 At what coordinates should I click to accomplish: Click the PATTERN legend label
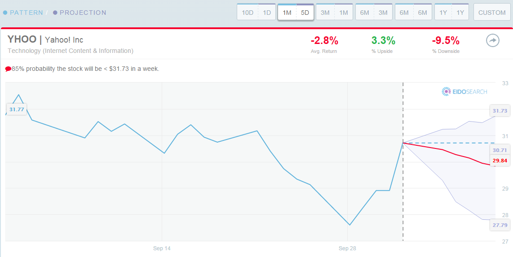click(x=26, y=13)
